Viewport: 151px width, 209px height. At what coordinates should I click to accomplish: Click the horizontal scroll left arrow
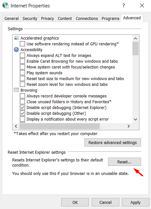[x=16, y=126]
